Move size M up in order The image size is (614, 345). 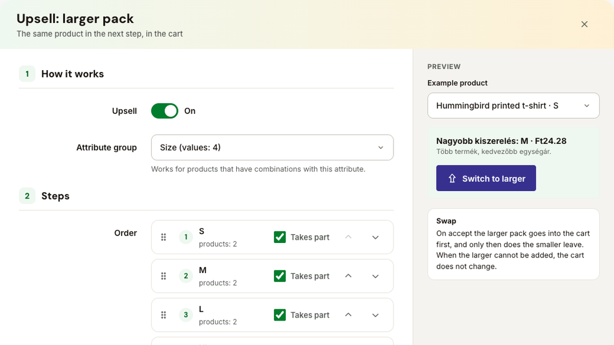[x=348, y=276]
